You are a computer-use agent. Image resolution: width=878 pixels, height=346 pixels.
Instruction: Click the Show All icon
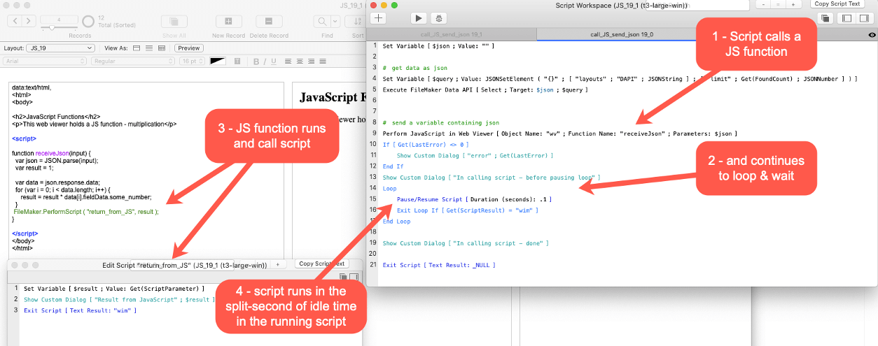tap(174, 21)
